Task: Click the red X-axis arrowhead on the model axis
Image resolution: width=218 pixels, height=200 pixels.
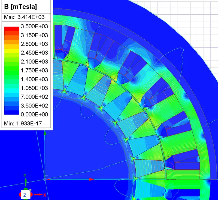Action: [91, 179]
